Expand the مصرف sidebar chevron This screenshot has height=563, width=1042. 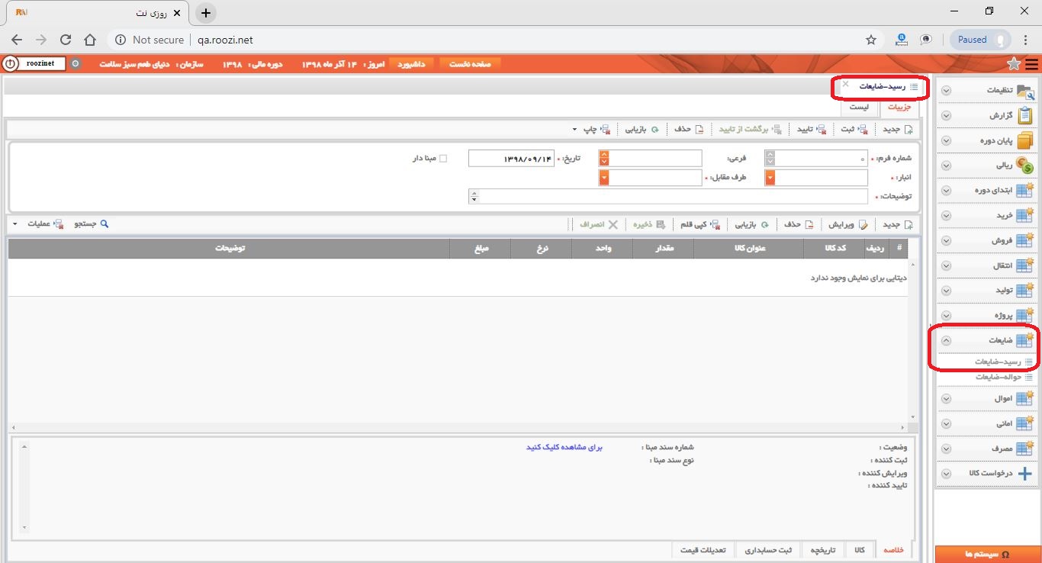(946, 449)
